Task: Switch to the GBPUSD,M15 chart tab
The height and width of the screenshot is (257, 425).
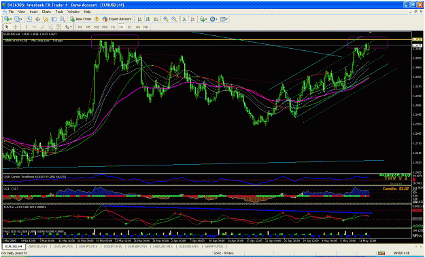Action: 38,246
